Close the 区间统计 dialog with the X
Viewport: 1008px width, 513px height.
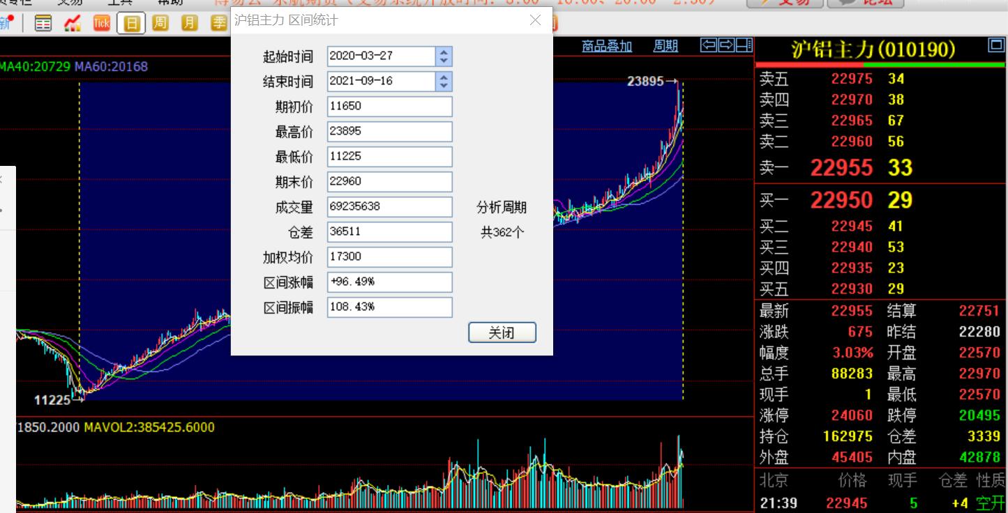[535, 20]
